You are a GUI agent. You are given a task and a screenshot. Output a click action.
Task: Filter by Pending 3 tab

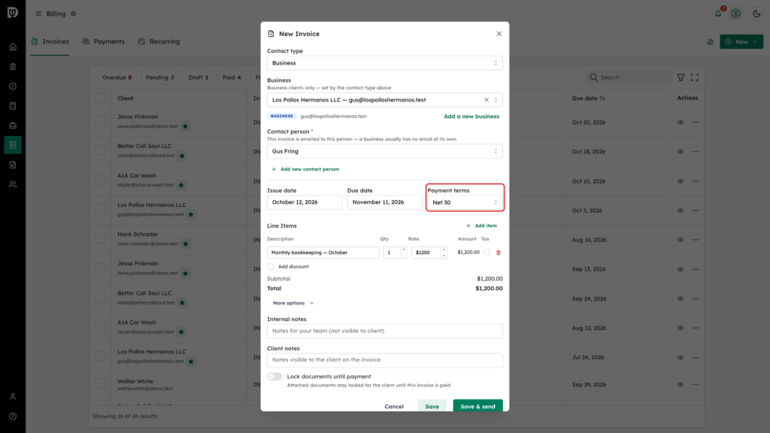point(159,77)
